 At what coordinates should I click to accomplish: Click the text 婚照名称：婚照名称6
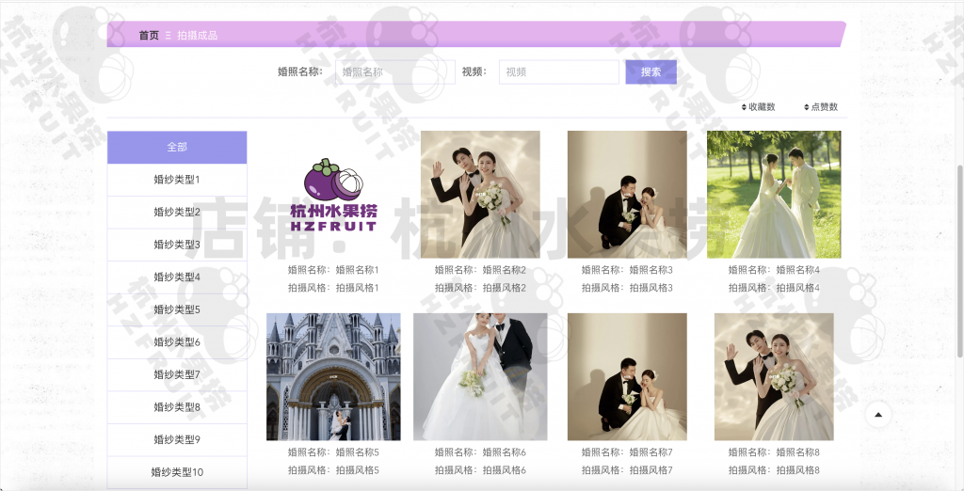click(x=480, y=452)
